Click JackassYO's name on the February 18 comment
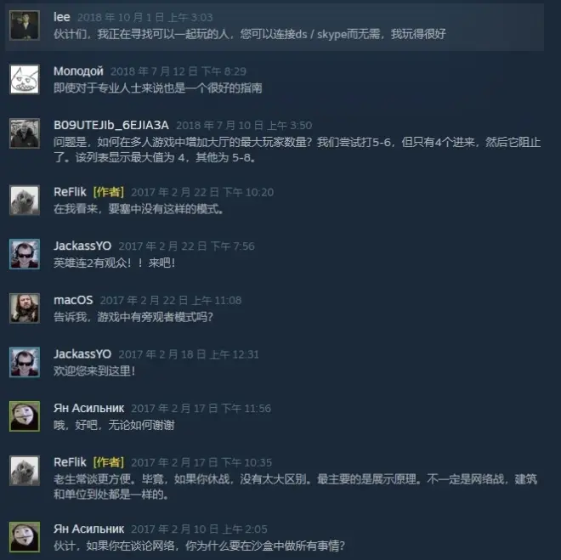Viewport: 561px width, 560px height. tap(82, 354)
